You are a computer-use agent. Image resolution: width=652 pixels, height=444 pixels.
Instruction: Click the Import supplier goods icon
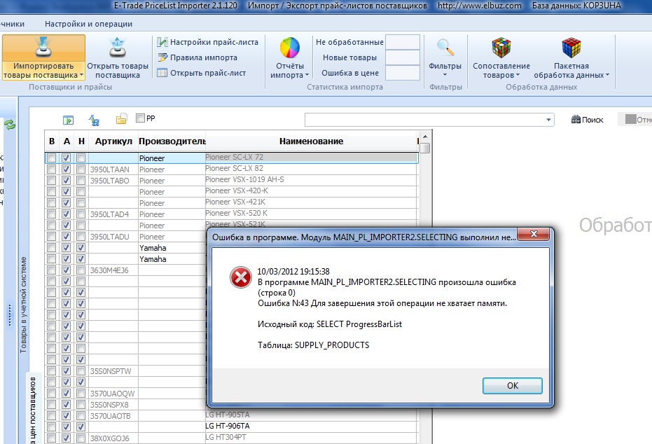[x=43, y=47]
